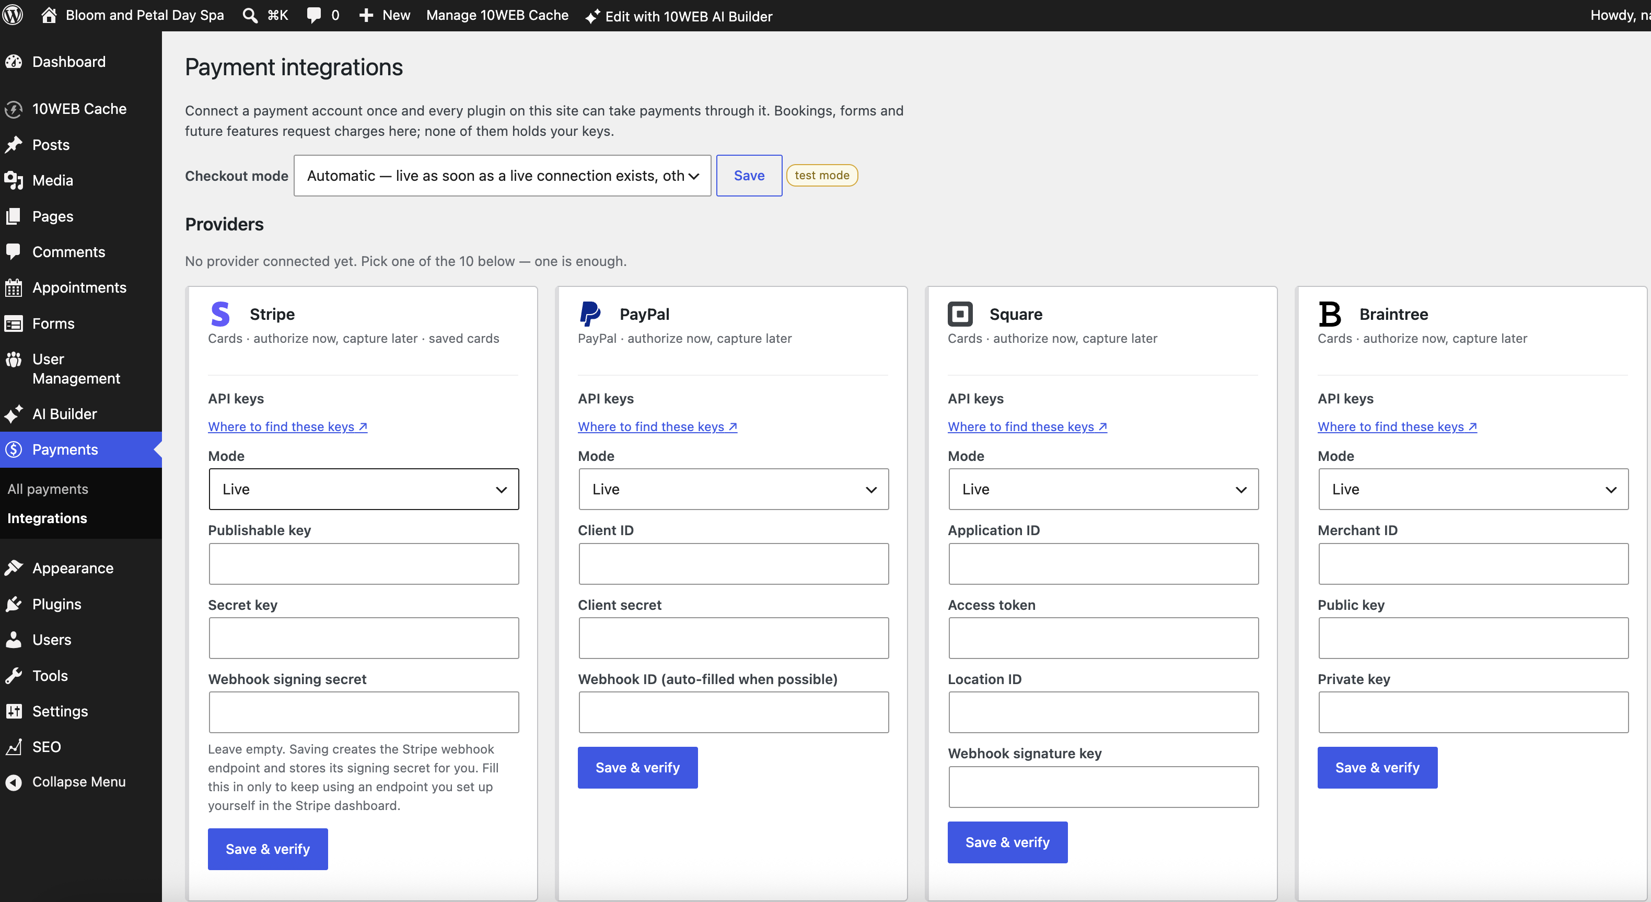Focus the Square Location ID field
Screen dimensions: 1651x902
pos(1103,712)
